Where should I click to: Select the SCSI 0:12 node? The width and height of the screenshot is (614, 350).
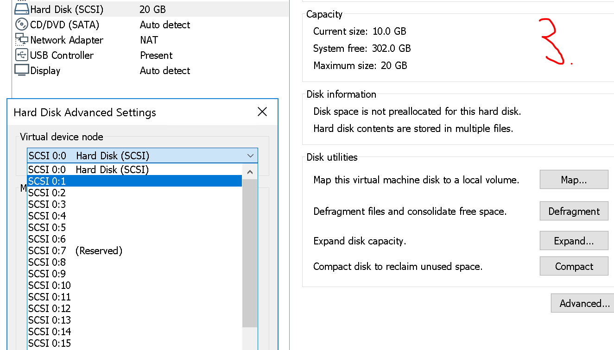tap(134, 308)
